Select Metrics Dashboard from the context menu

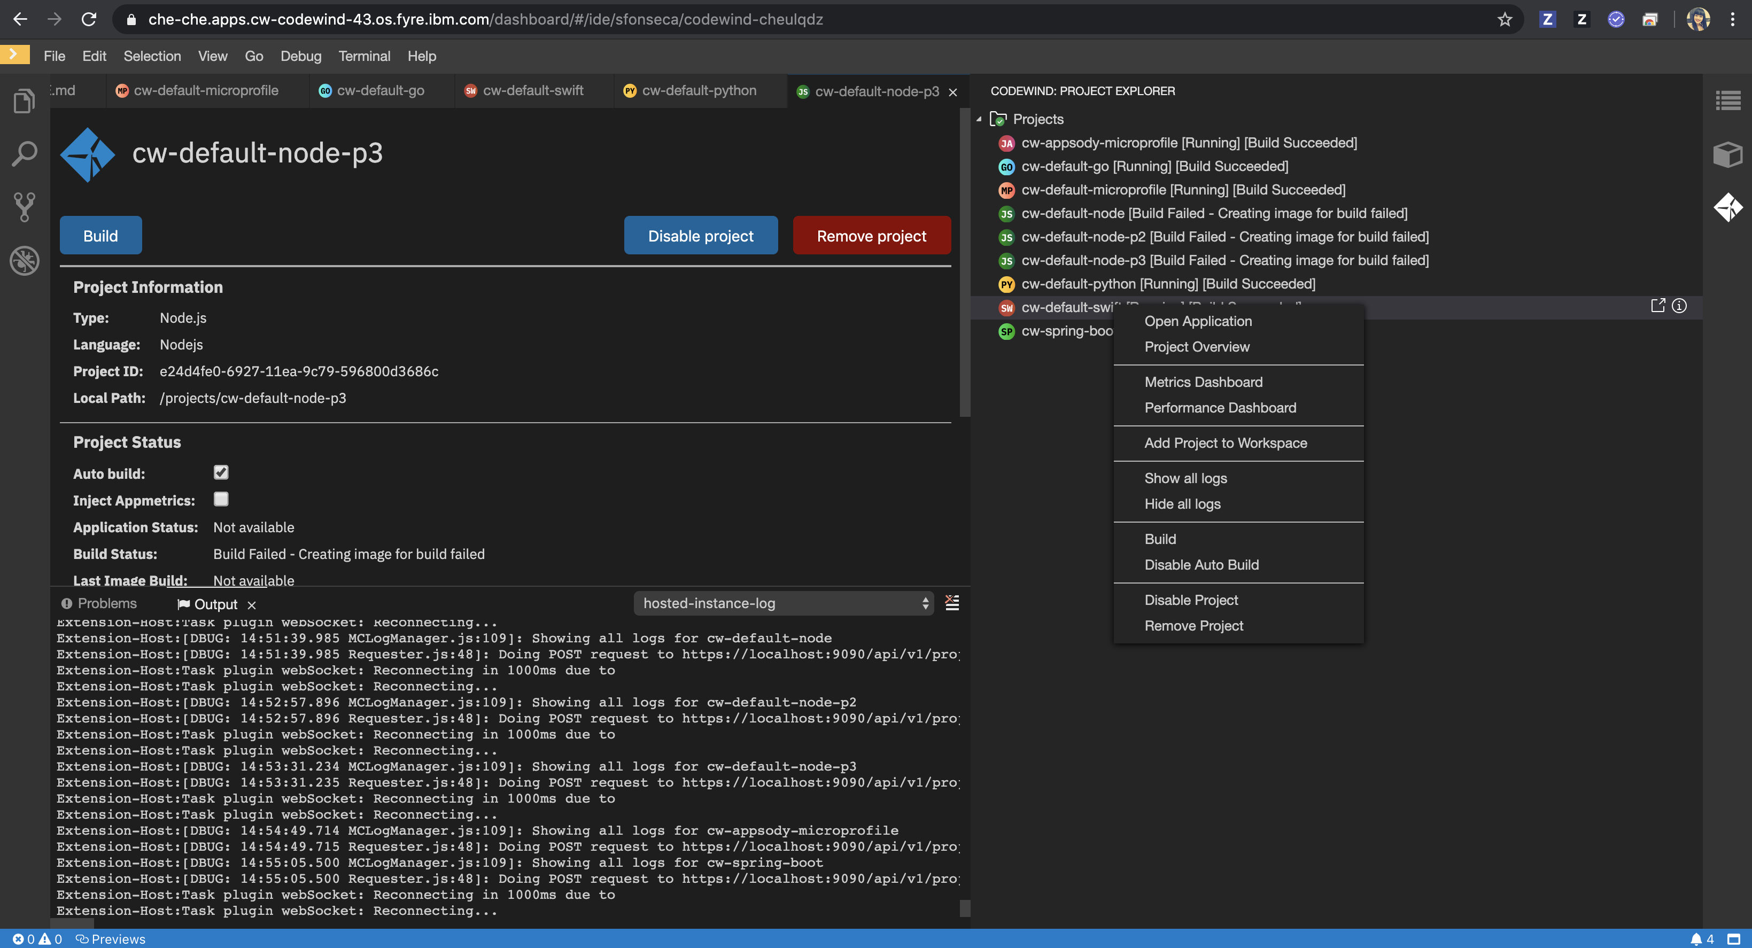1203,382
